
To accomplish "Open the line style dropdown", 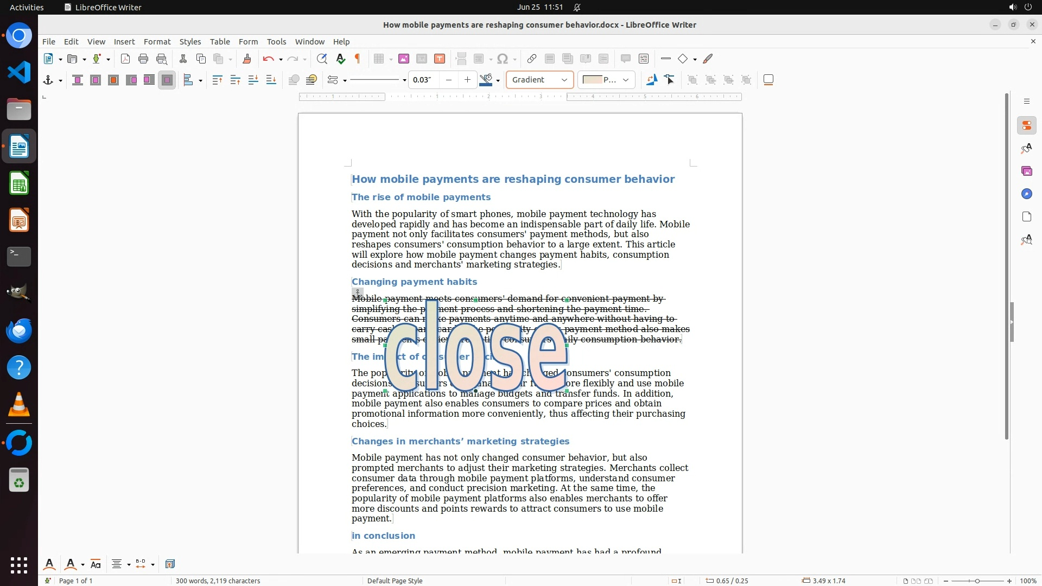I will tap(404, 80).
